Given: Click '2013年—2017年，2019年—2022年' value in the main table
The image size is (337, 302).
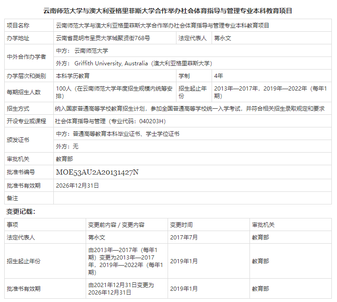Looking at the screenshot, I should click(271, 92).
